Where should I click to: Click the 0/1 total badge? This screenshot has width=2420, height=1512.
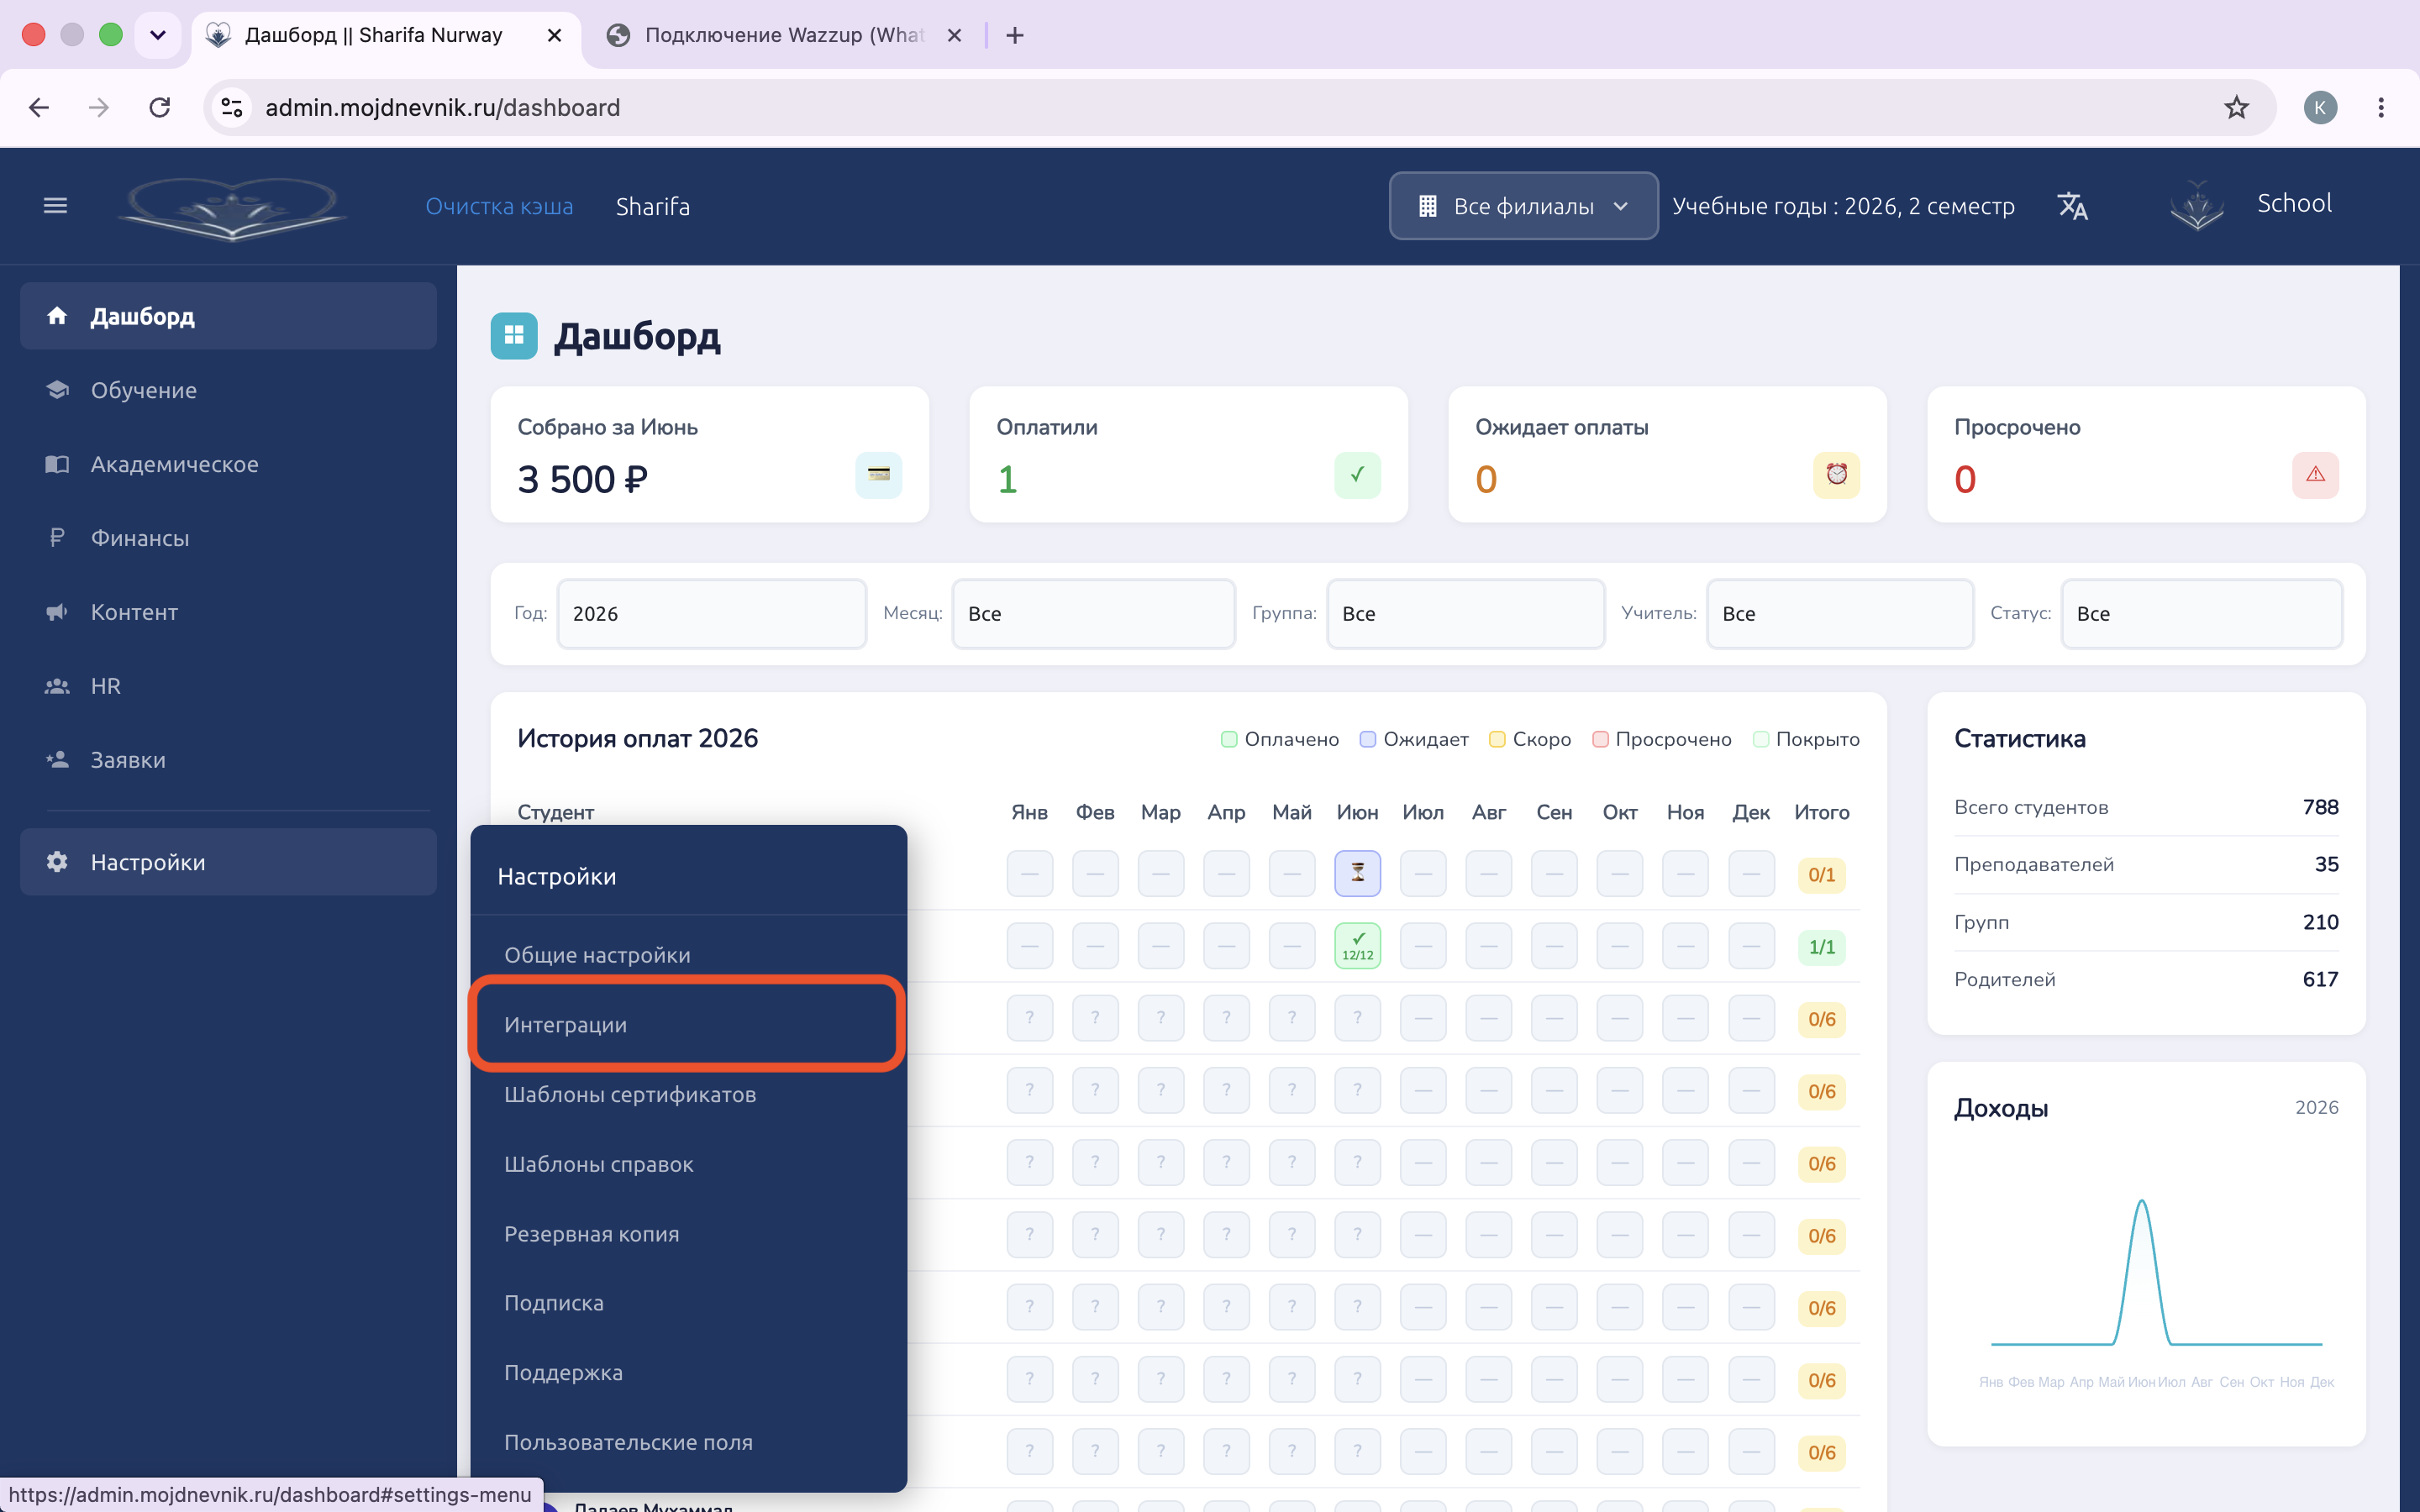(1821, 875)
